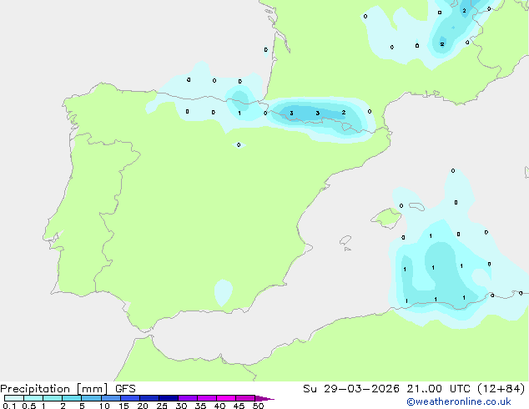
Task: Select the 5–10 mm legend color swatch
Action: click(91, 398)
